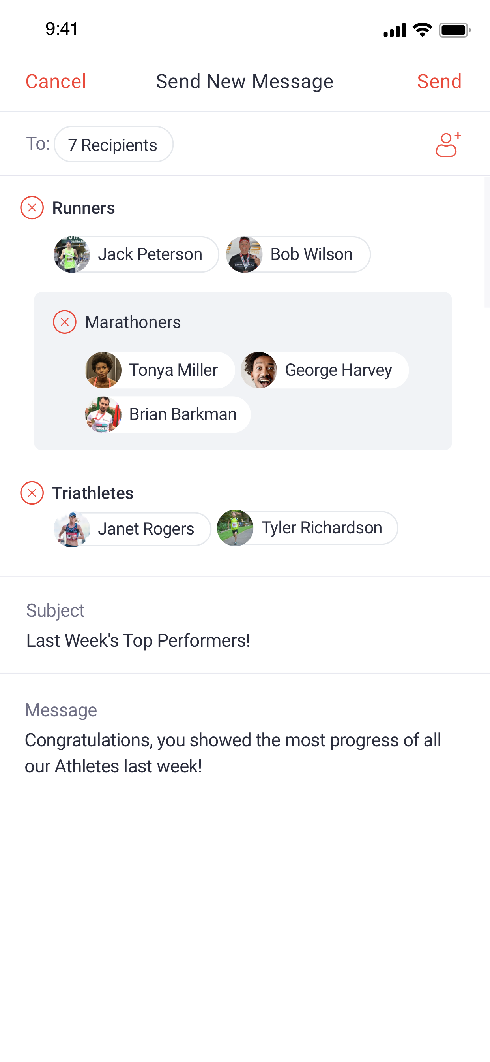Tap the add recipient icon

[x=448, y=145]
